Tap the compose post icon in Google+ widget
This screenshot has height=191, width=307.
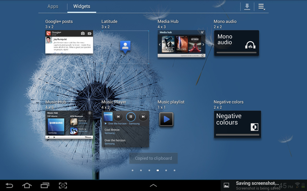pyautogui.click(x=89, y=33)
